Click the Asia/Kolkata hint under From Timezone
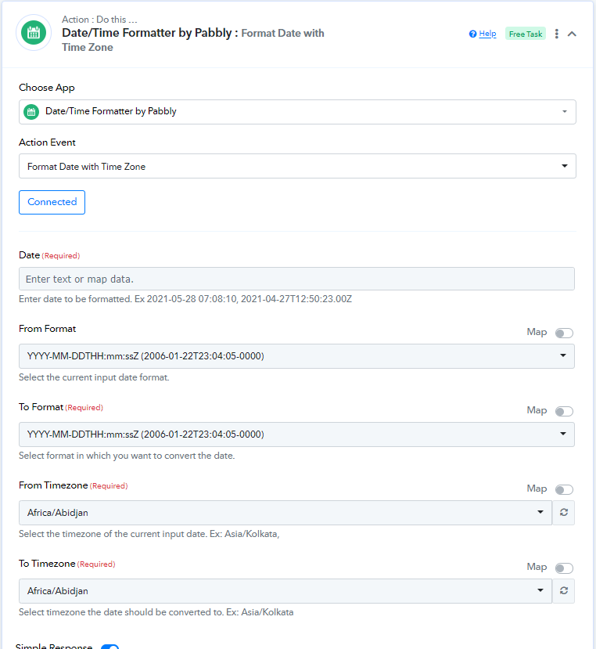 (x=149, y=534)
